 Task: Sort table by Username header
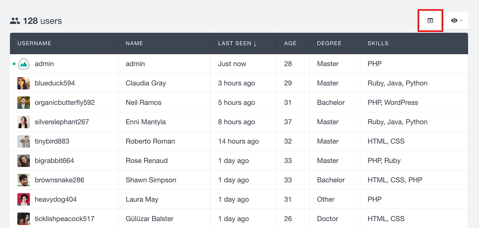[x=34, y=43]
